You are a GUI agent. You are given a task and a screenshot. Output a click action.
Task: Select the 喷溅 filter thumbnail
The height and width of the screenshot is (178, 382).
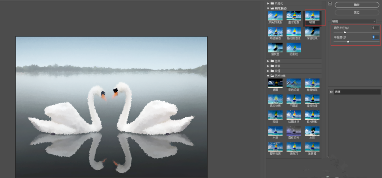(x=312, y=16)
